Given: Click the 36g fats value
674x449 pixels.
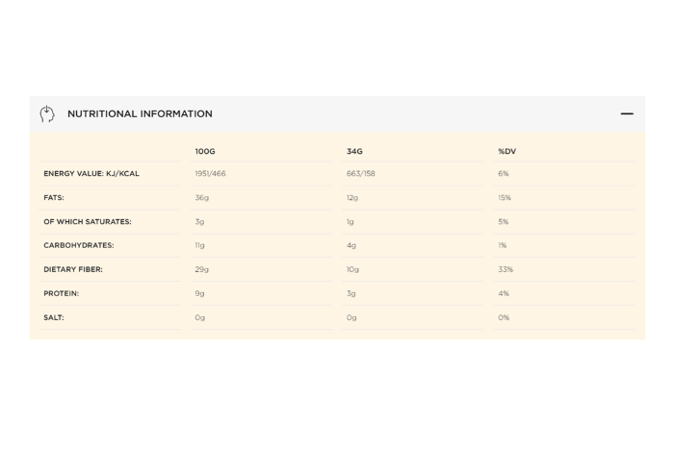Looking at the screenshot, I should pyautogui.click(x=201, y=198).
